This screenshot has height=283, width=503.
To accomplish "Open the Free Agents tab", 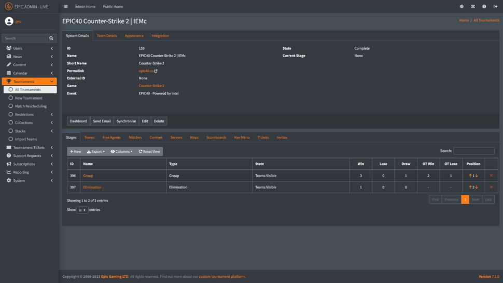I will coord(111,137).
